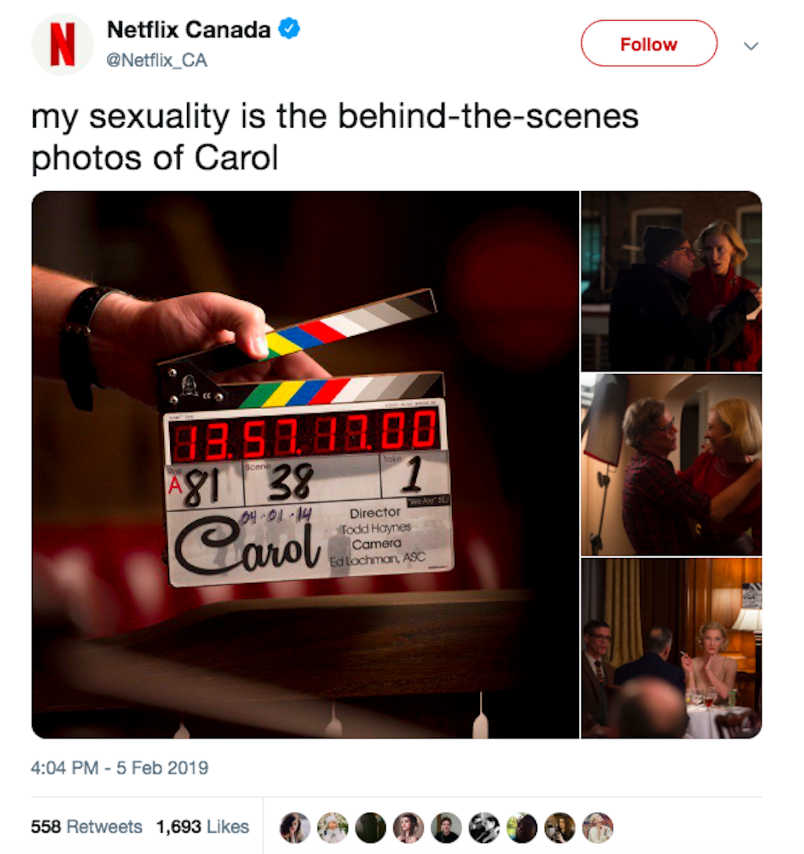Click the first liker avatar
Image resolution: width=804 pixels, height=854 pixels.
[x=295, y=828]
